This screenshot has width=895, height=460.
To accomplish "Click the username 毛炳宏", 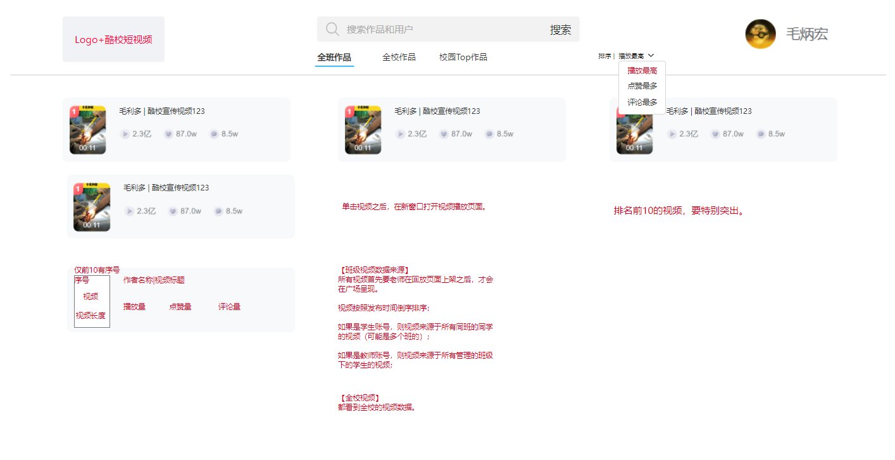I will 806,34.
